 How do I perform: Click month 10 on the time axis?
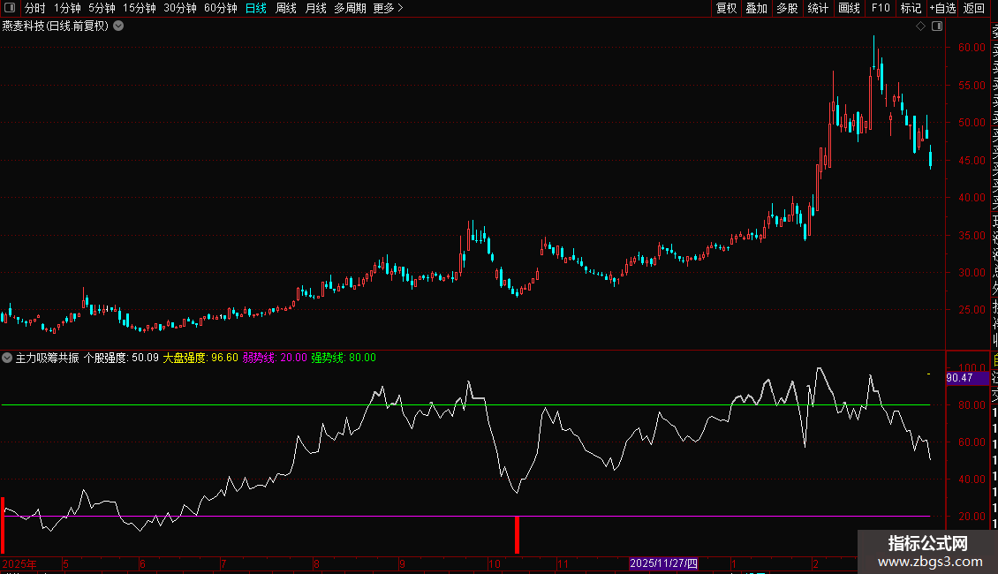click(494, 563)
